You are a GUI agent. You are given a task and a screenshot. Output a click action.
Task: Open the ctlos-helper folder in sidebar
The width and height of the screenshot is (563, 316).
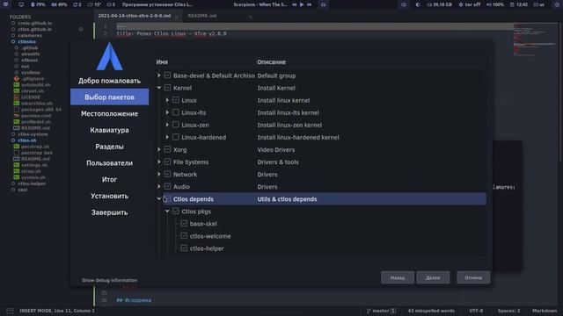coord(32,183)
